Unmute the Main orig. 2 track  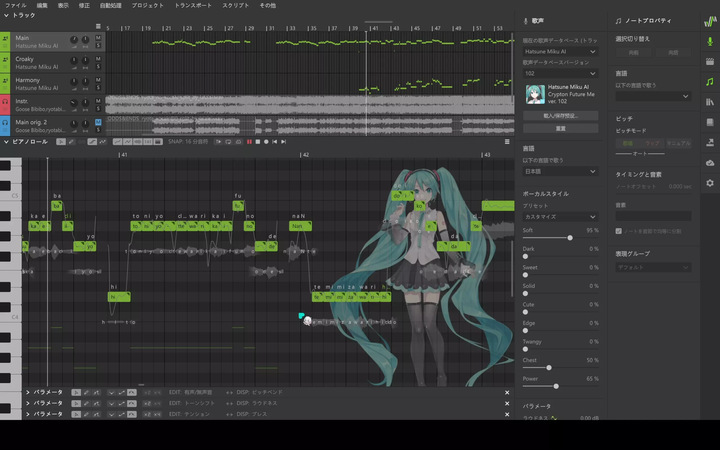tap(98, 122)
